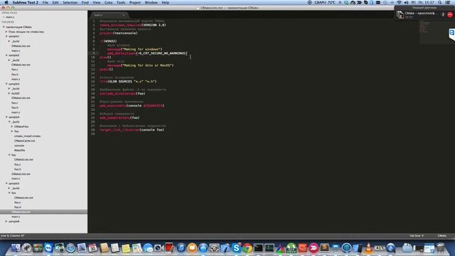Open the Edit menu
Screen dimensions: 455x256
55,2
